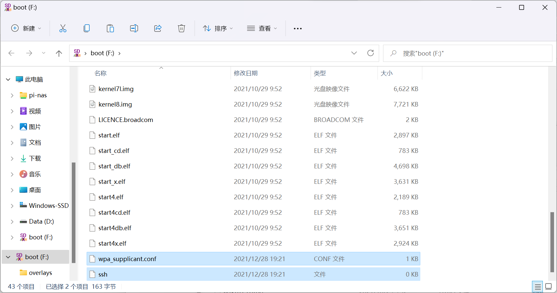
Task: Go up one folder level arrow
Action: click(59, 53)
